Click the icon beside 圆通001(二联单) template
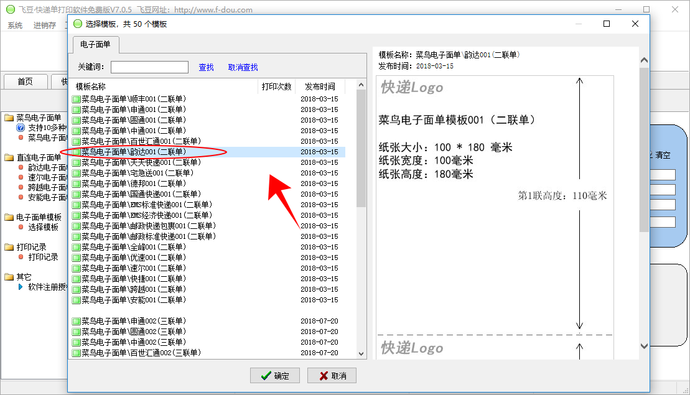 [76, 121]
